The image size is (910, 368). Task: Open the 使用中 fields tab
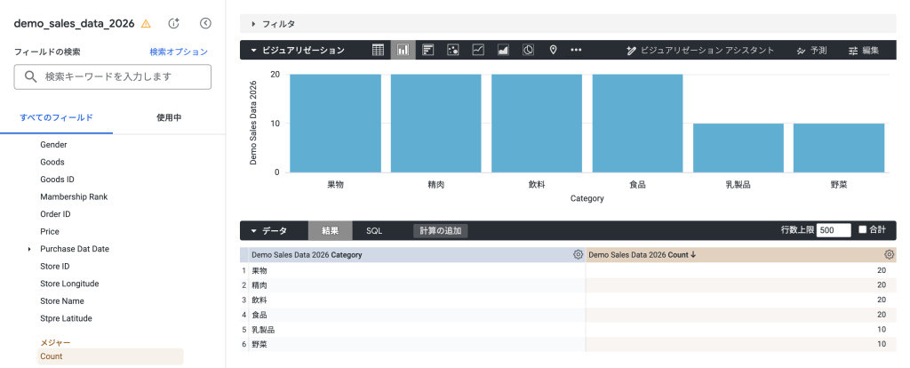pyautogui.click(x=169, y=117)
